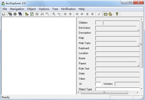Click the round stop (X) icon
The height and width of the screenshot is (100, 145).
tap(37, 14)
